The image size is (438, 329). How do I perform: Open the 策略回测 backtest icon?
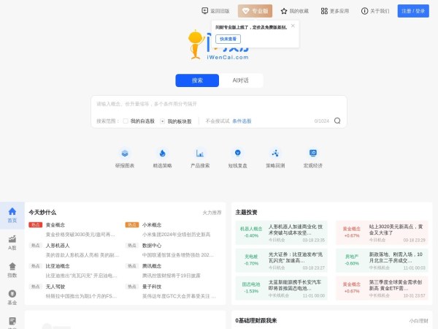[275, 154]
